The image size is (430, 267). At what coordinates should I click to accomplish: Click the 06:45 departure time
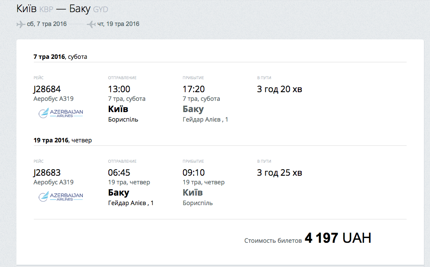(x=119, y=173)
